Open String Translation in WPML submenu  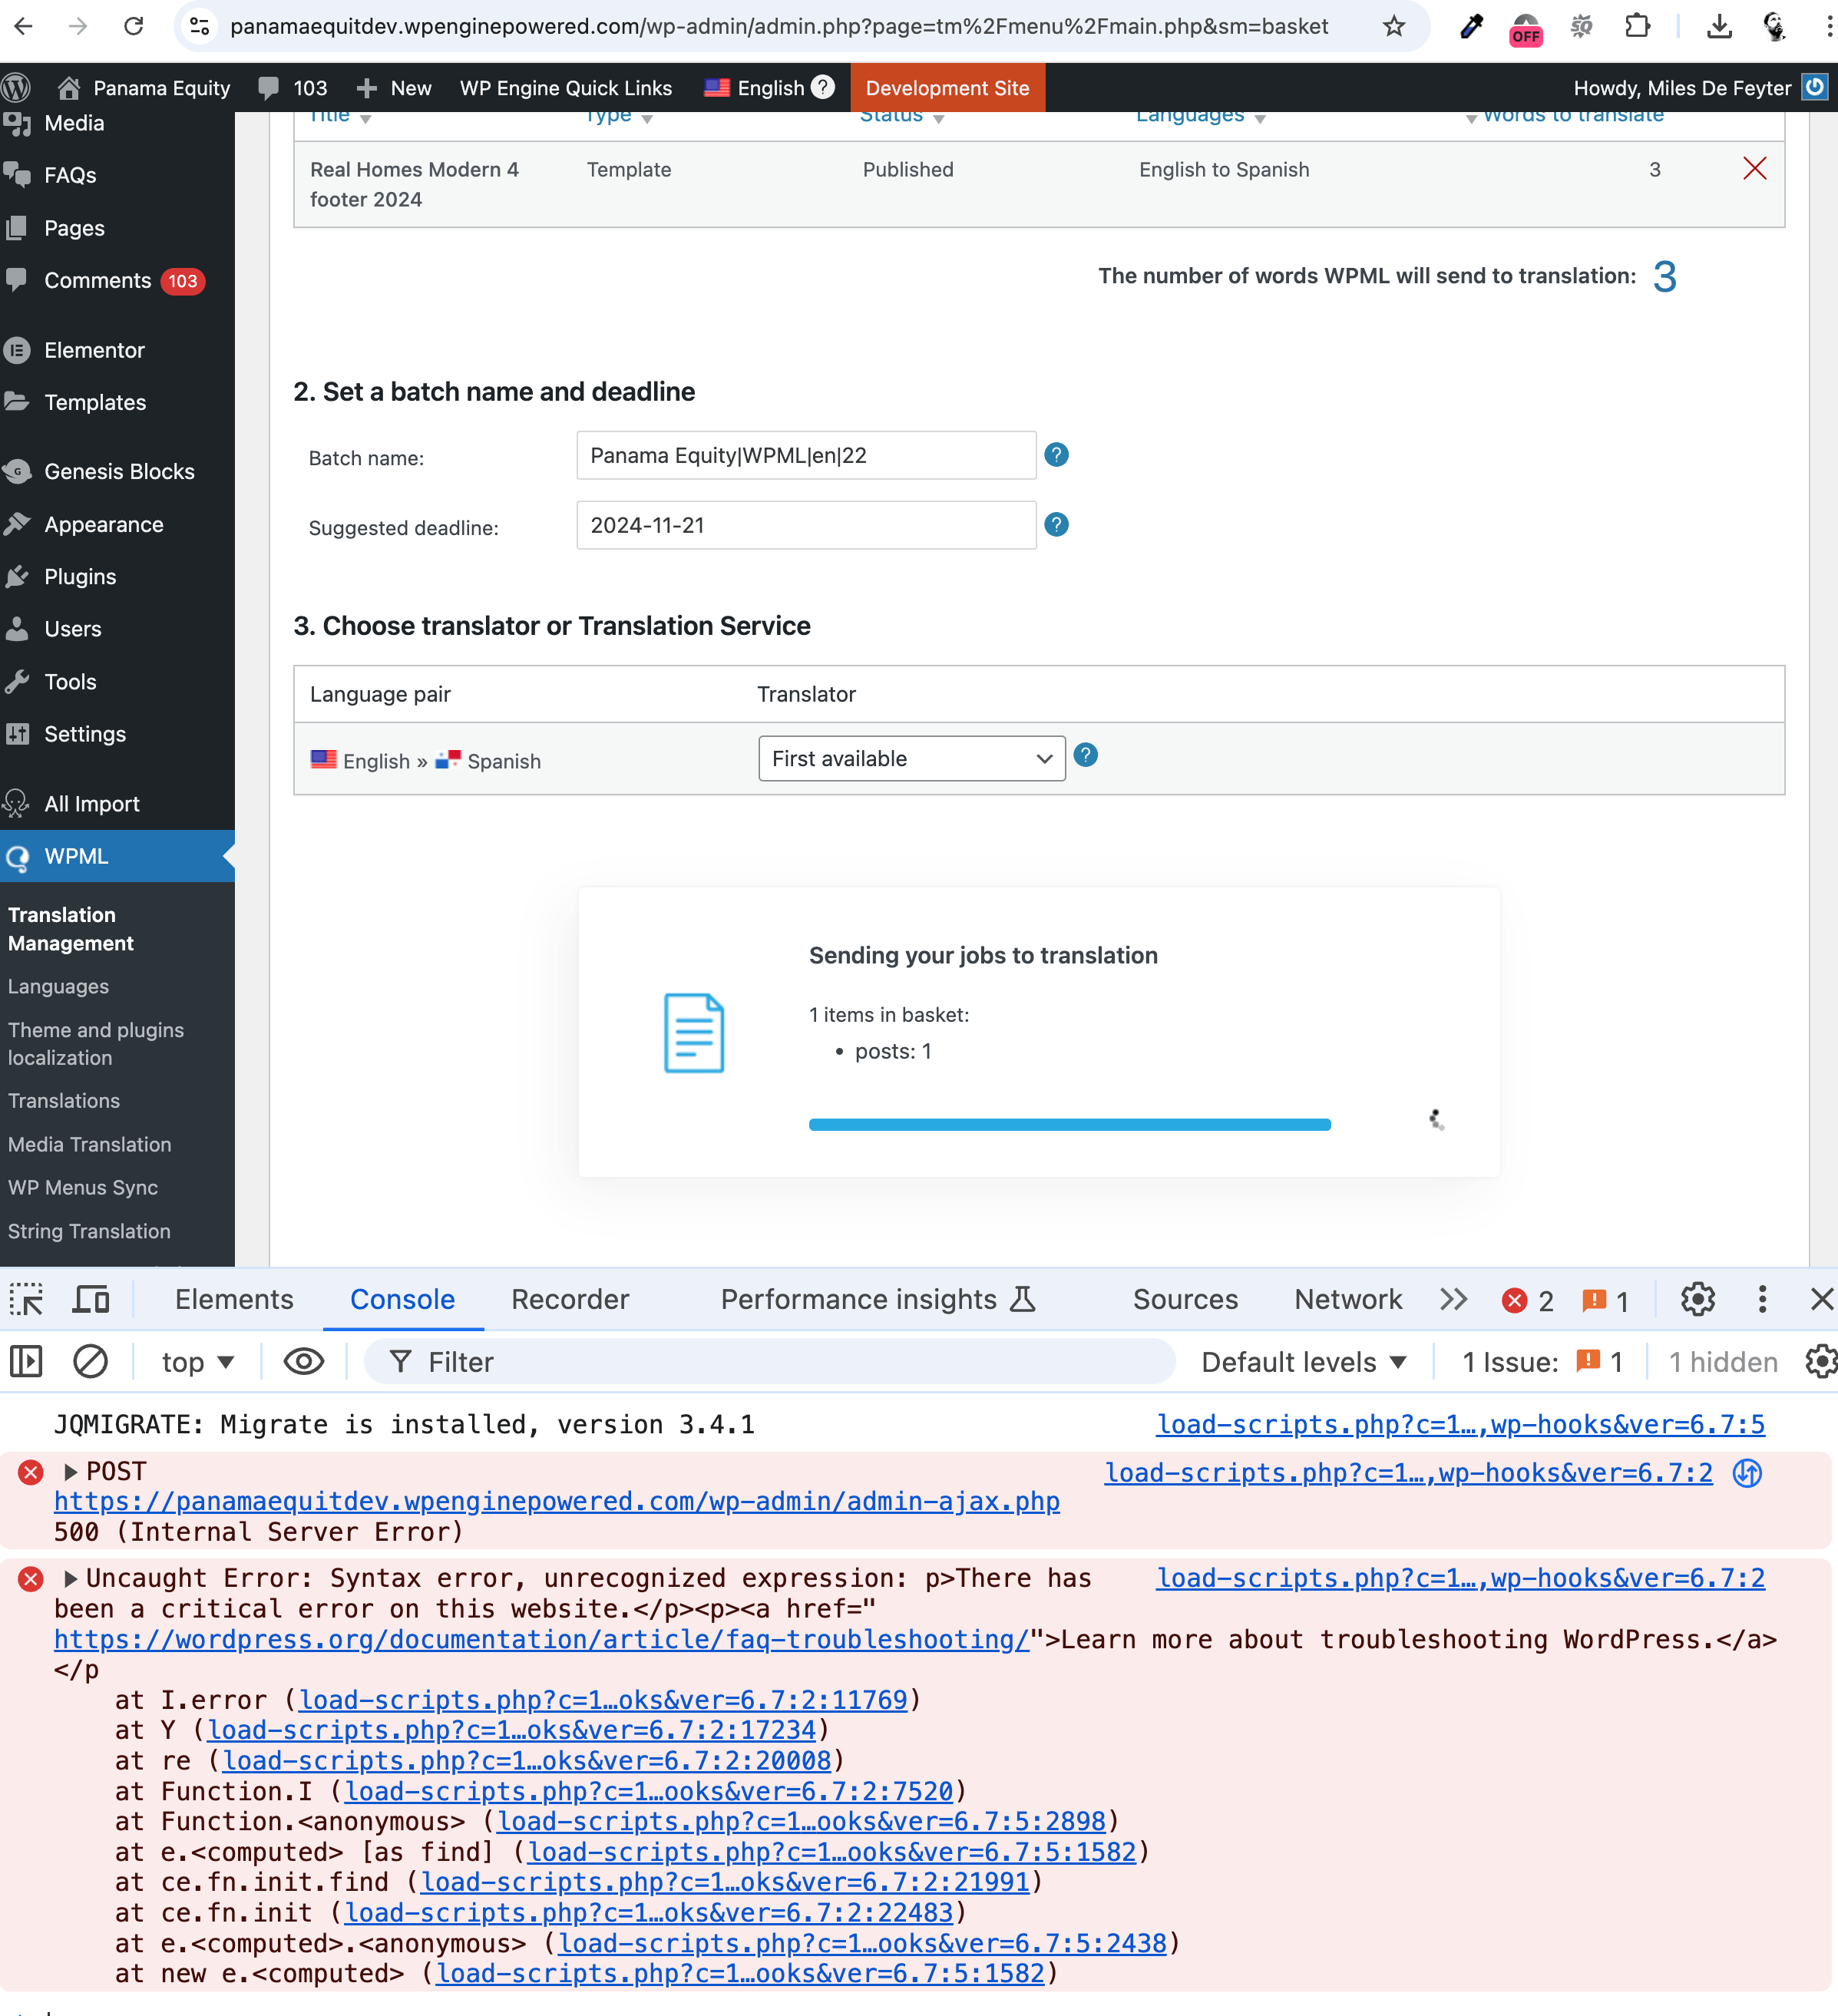coord(89,1231)
